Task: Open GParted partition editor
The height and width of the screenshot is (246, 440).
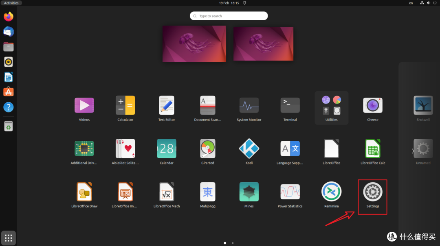Action: 207,148
